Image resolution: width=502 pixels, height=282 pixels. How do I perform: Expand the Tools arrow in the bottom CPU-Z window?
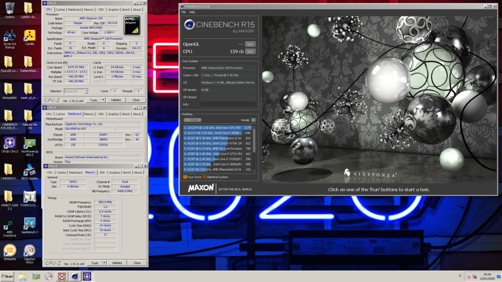click(x=104, y=263)
